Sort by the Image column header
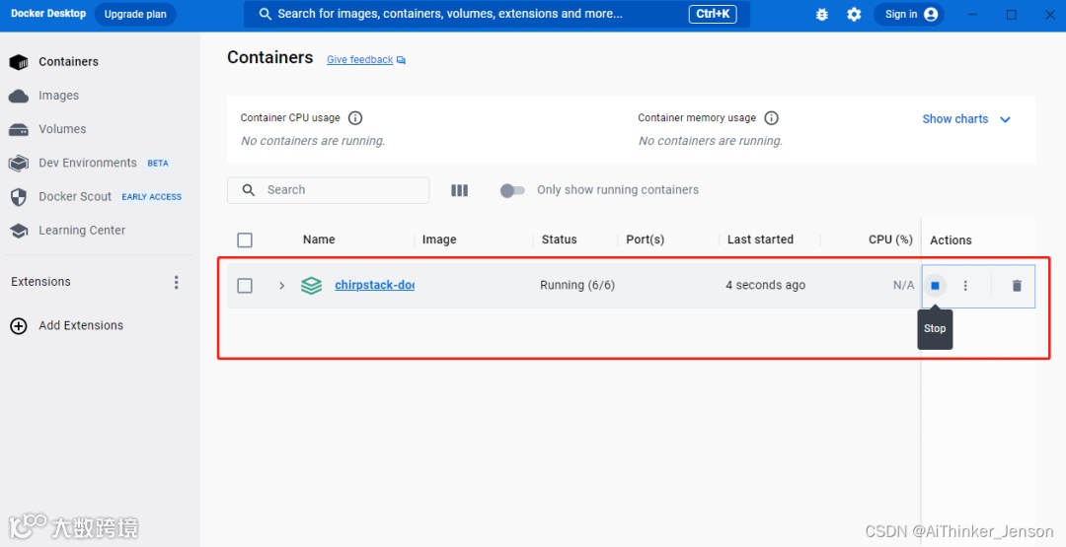This screenshot has height=547, width=1066. click(439, 239)
